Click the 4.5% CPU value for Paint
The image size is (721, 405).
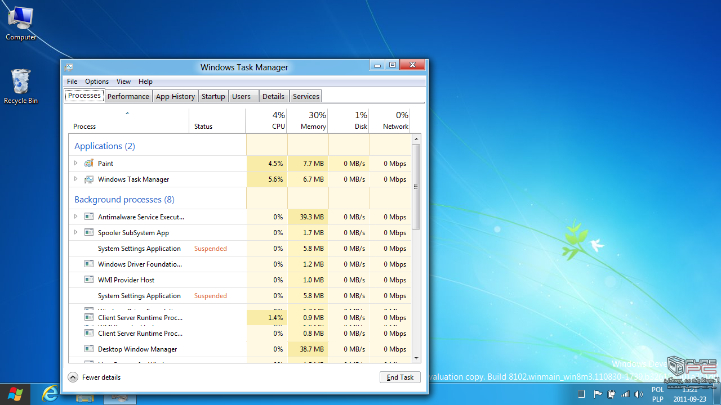click(x=267, y=164)
